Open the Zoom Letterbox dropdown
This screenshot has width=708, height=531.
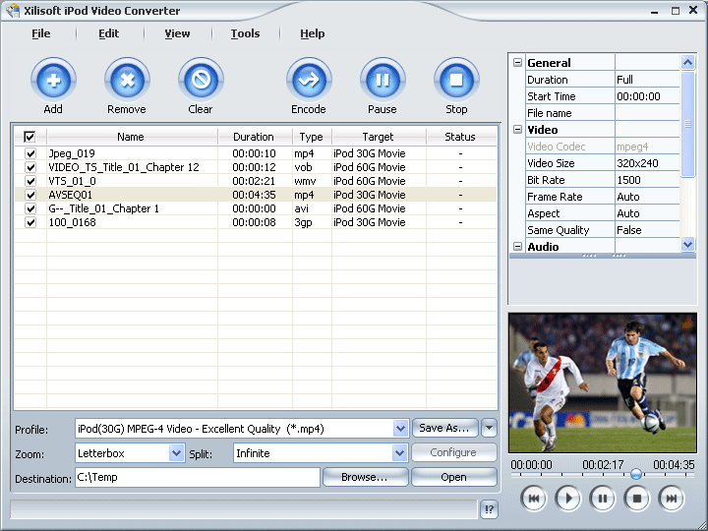(176, 453)
